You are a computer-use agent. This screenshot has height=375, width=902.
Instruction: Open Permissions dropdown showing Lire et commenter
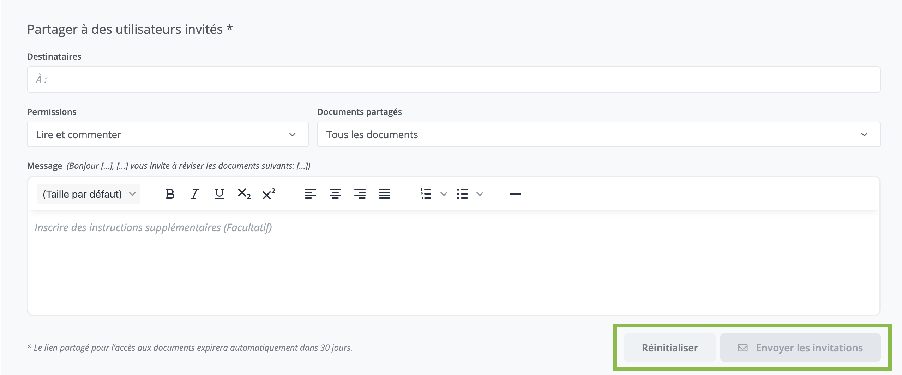point(168,135)
